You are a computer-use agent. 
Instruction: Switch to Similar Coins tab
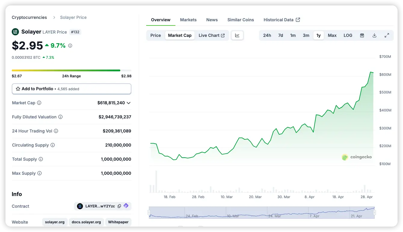click(x=241, y=20)
